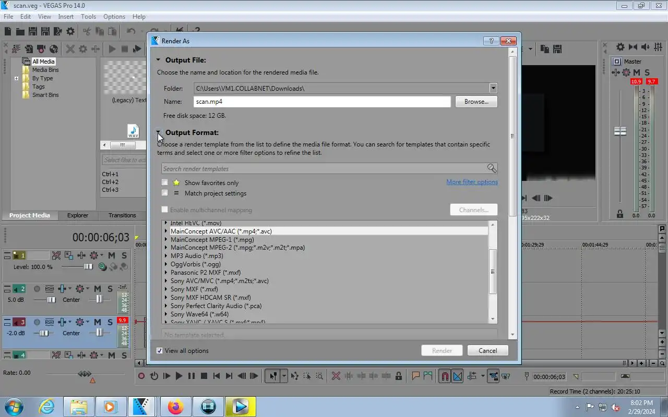The width and height of the screenshot is (668, 417).
Task: Uncheck View all options checkbox
Action: (x=160, y=351)
